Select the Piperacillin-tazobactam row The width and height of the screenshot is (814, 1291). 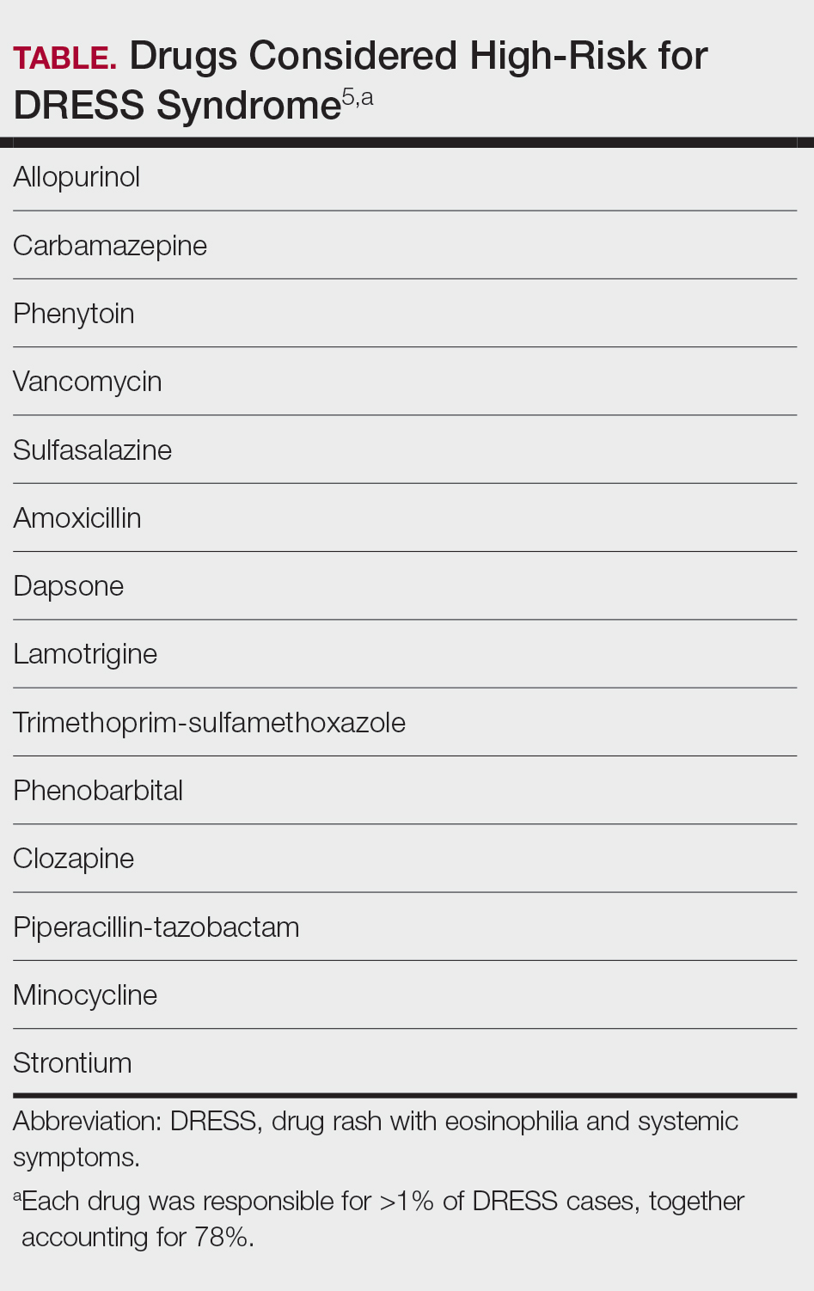pyautogui.click(x=156, y=927)
